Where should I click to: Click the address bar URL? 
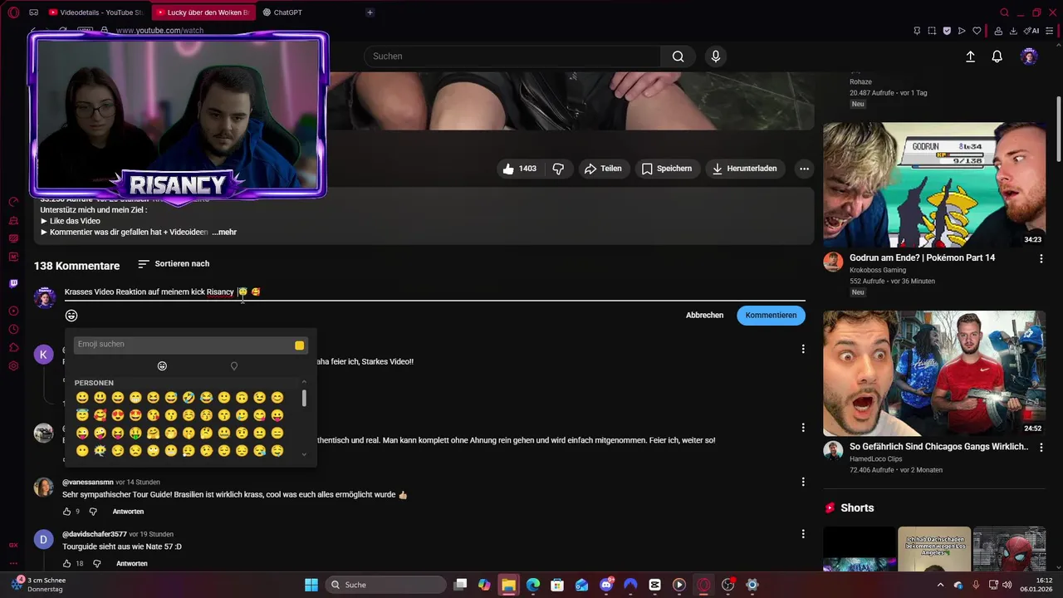(159, 31)
